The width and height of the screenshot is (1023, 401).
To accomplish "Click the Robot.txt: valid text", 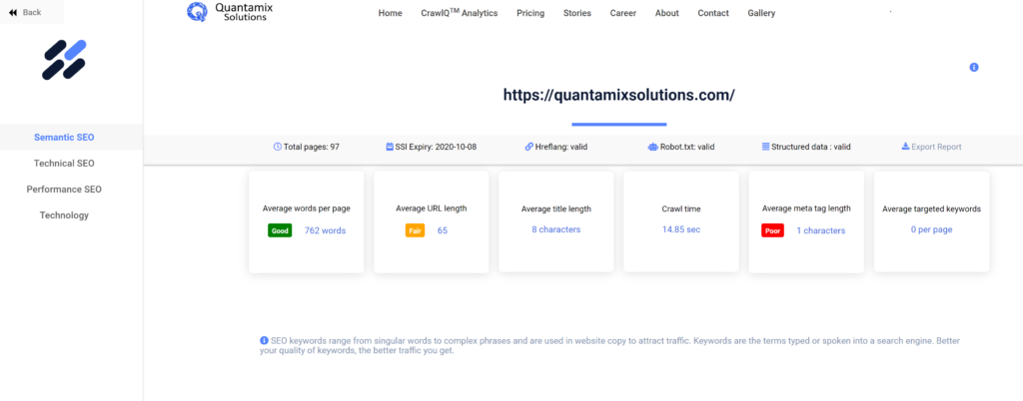I will tap(687, 147).
